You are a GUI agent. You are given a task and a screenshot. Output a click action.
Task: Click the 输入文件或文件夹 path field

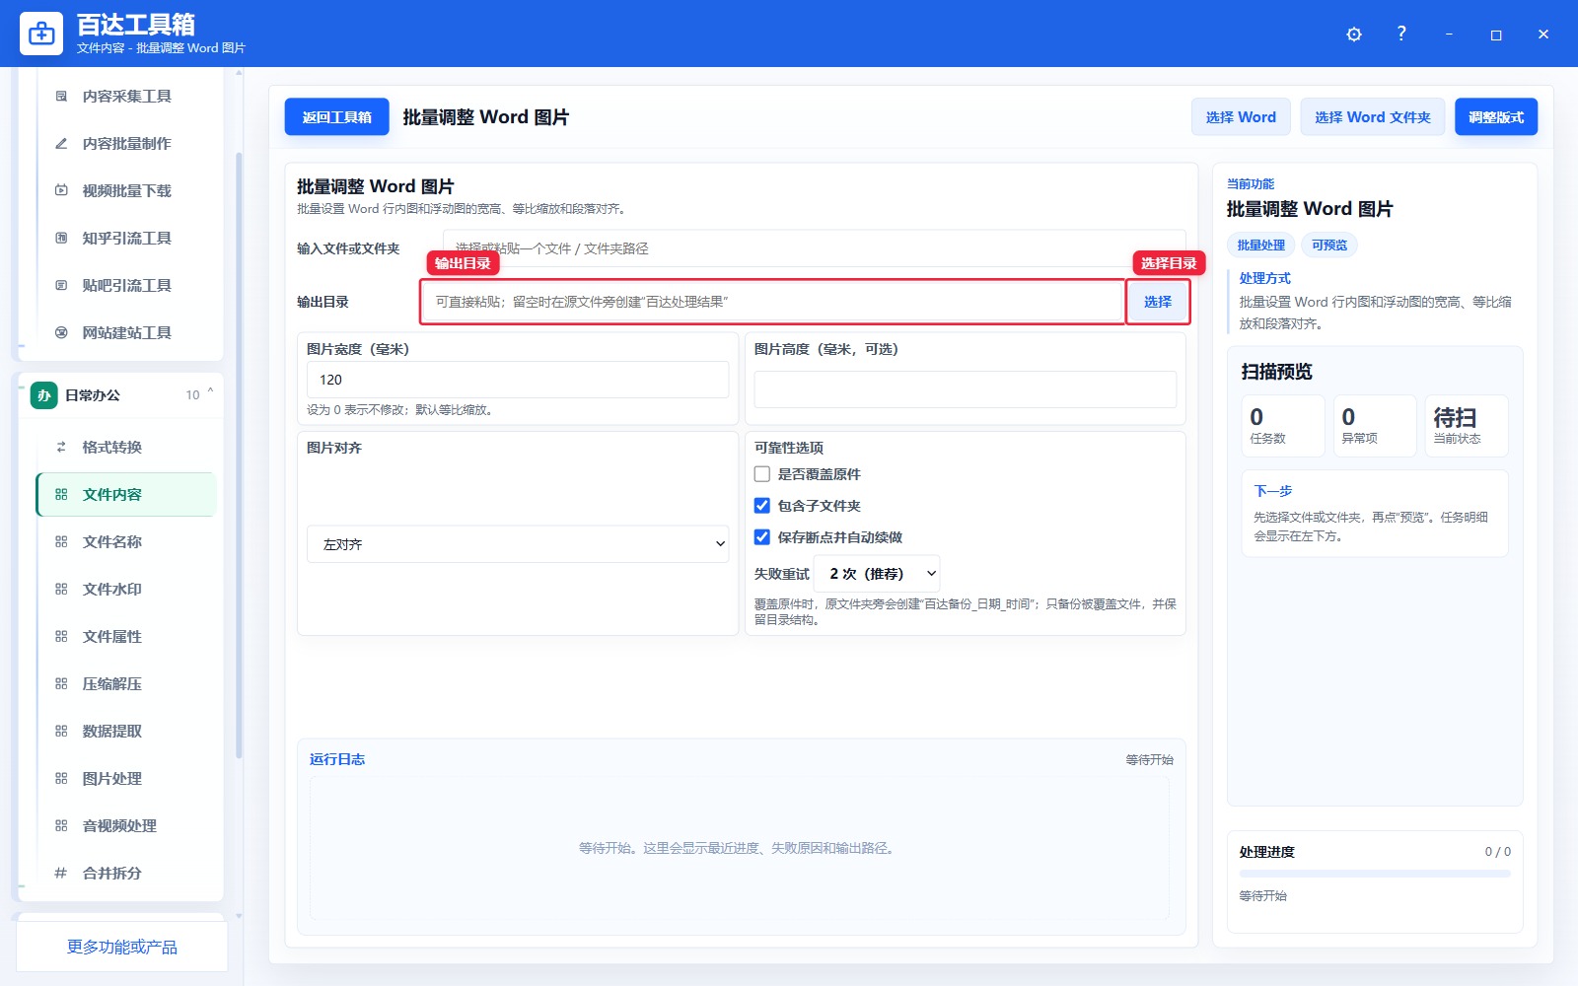pos(814,248)
